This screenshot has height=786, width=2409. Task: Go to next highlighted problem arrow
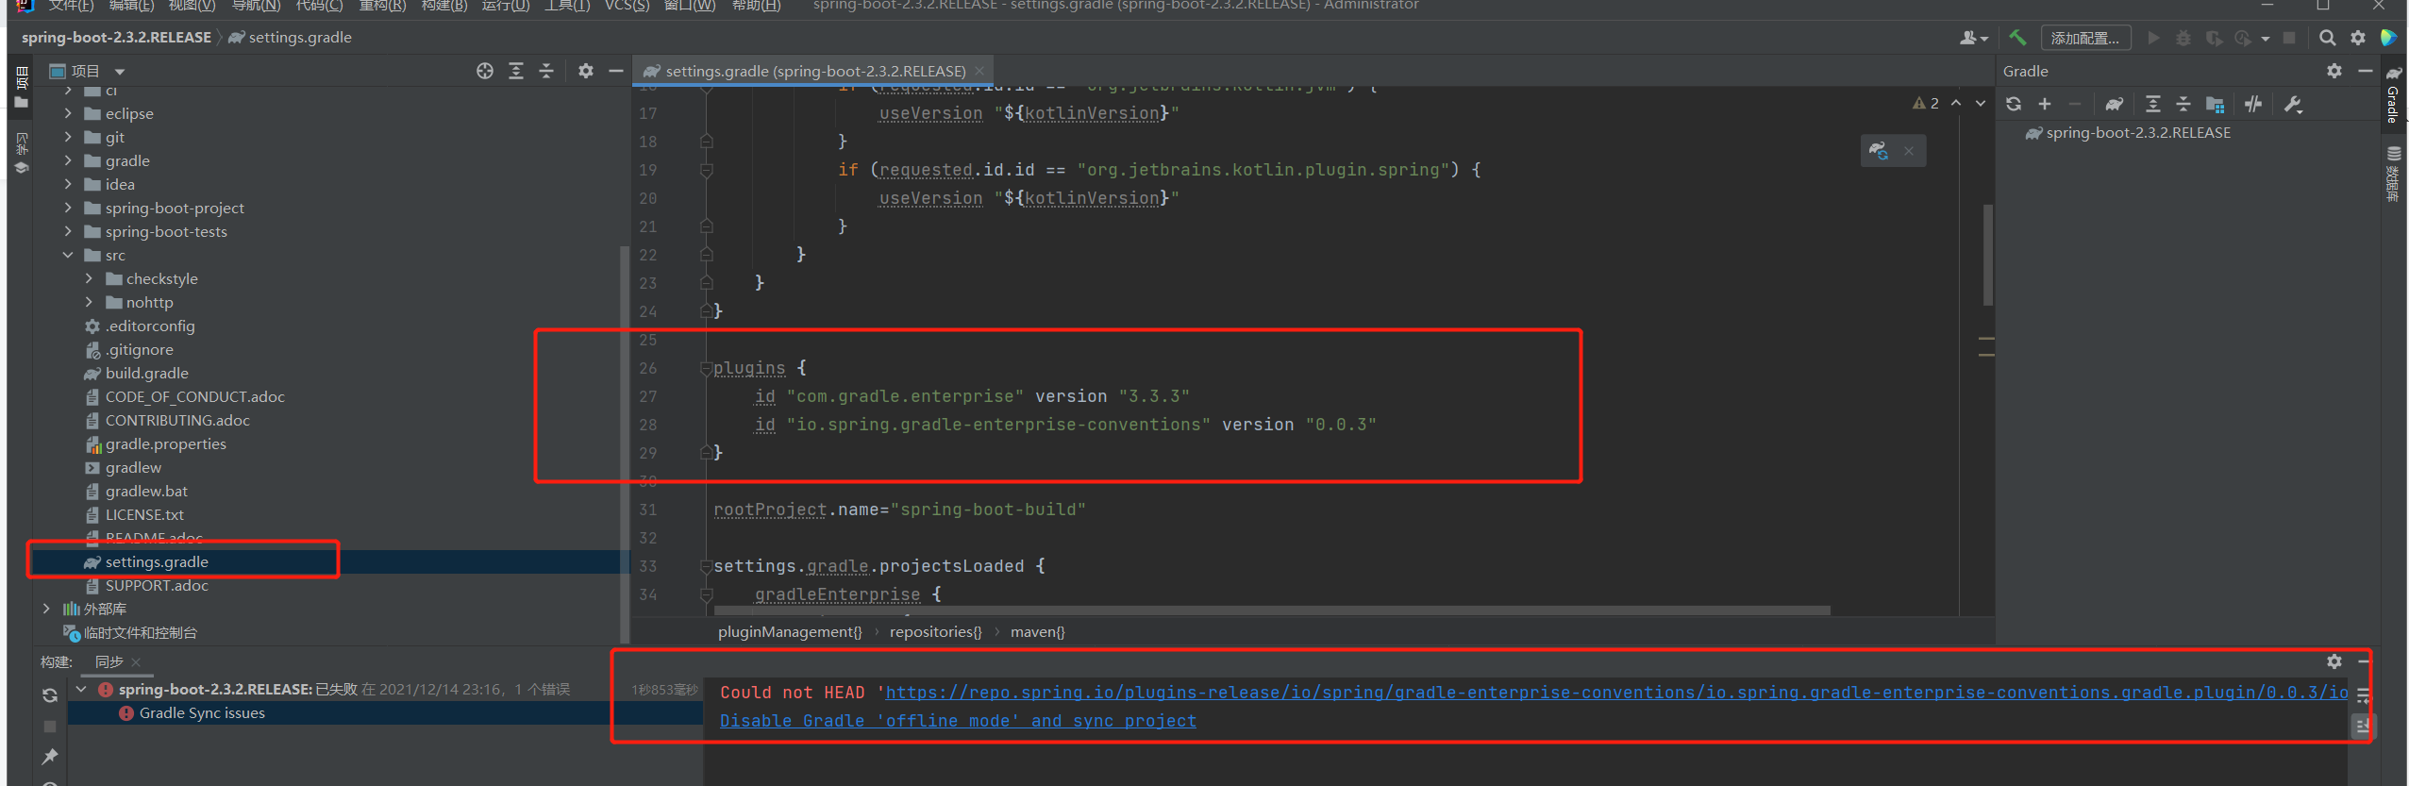1981,103
